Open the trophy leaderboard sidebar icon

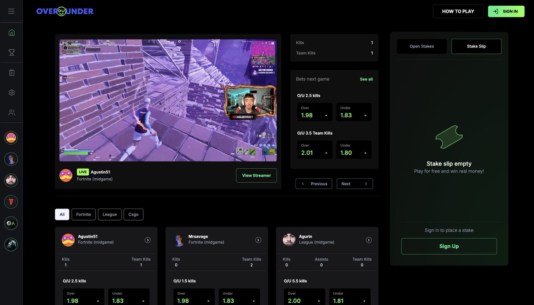tap(12, 52)
